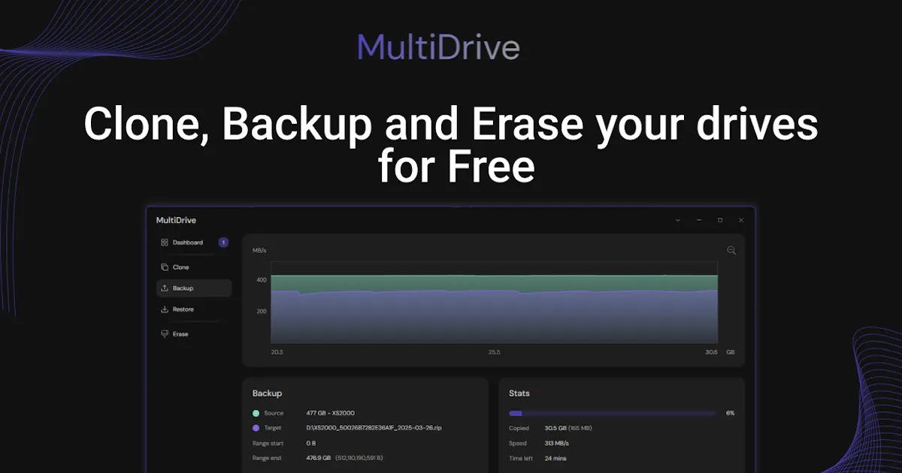Click the 'Range end' label

pyautogui.click(x=267, y=458)
